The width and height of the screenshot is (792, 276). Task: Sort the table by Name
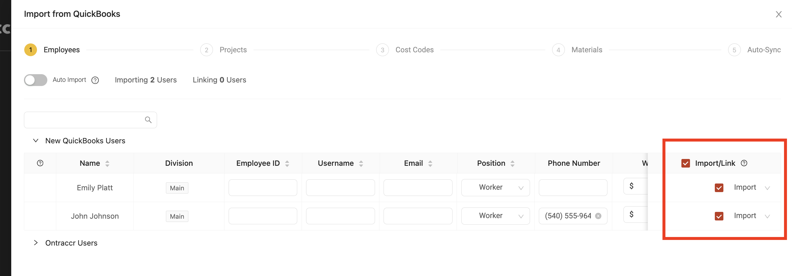click(107, 163)
